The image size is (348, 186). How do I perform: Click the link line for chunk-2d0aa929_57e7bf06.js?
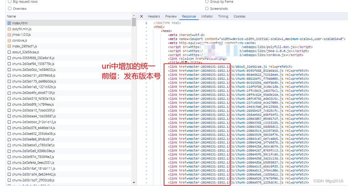coord(238,179)
